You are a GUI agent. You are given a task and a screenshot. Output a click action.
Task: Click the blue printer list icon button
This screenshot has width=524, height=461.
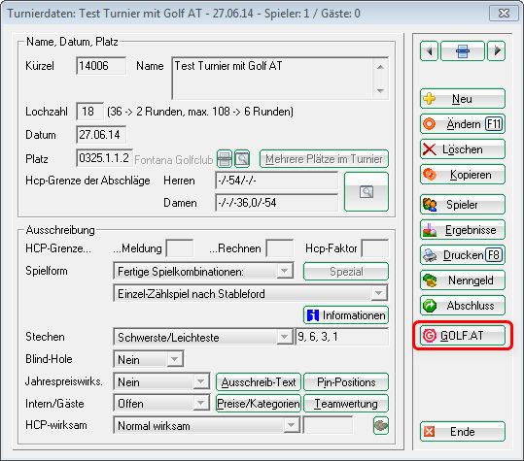pos(463,51)
